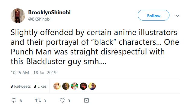Screen dimensions: 190x111
Task: Click the first liker avatar with orange hair
Action: (57, 86)
